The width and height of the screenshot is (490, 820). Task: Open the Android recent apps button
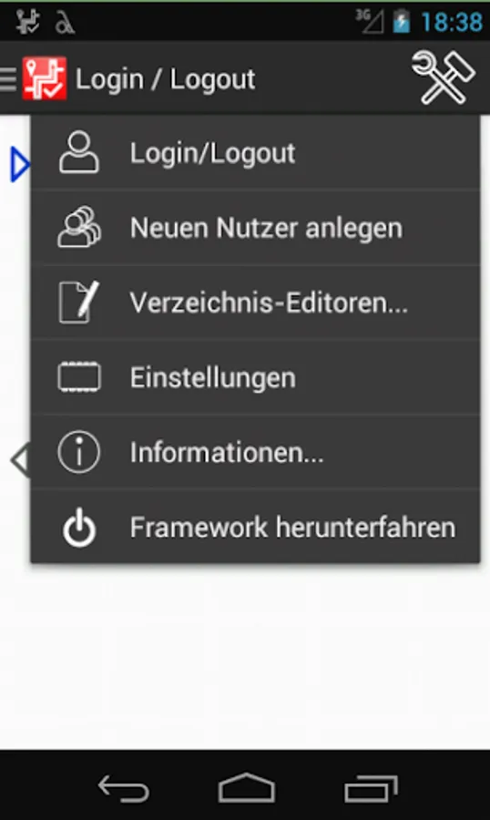(371, 789)
